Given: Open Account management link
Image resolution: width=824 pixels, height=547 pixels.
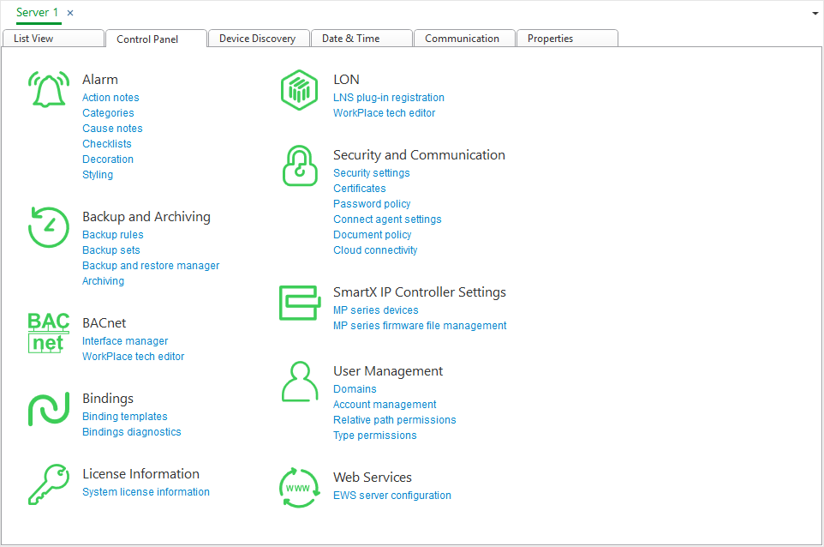Looking at the screenshot, I should pyautogui.click(x=384, y=405).
